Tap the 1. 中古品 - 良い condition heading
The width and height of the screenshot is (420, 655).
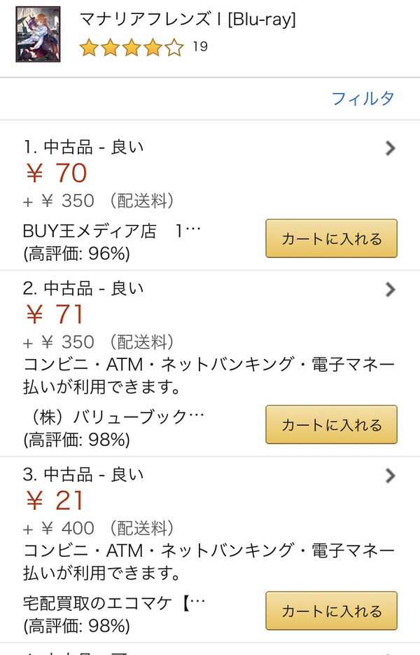pyautogui.click(x=83, y=147)
